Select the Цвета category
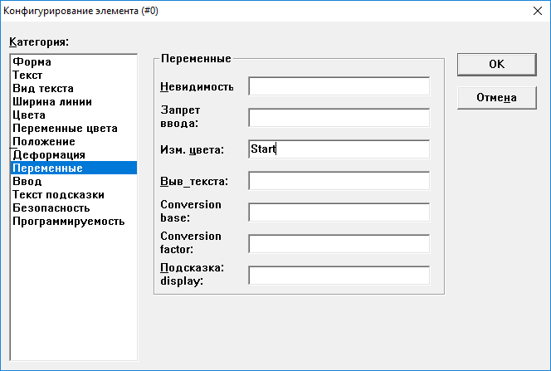Screen dimensions: 551x371 coord(29,115)
